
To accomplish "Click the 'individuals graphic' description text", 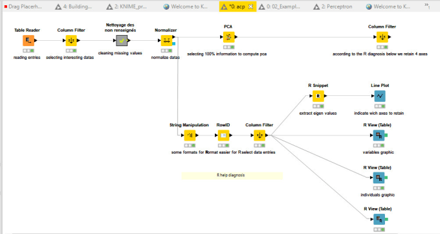I will (x=378, y=195).
